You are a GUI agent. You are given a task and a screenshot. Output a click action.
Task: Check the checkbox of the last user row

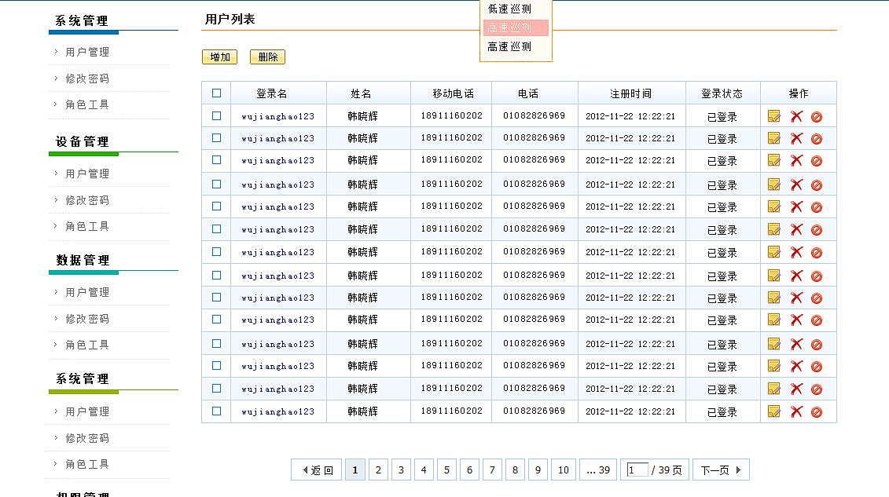tap(216, 411)
